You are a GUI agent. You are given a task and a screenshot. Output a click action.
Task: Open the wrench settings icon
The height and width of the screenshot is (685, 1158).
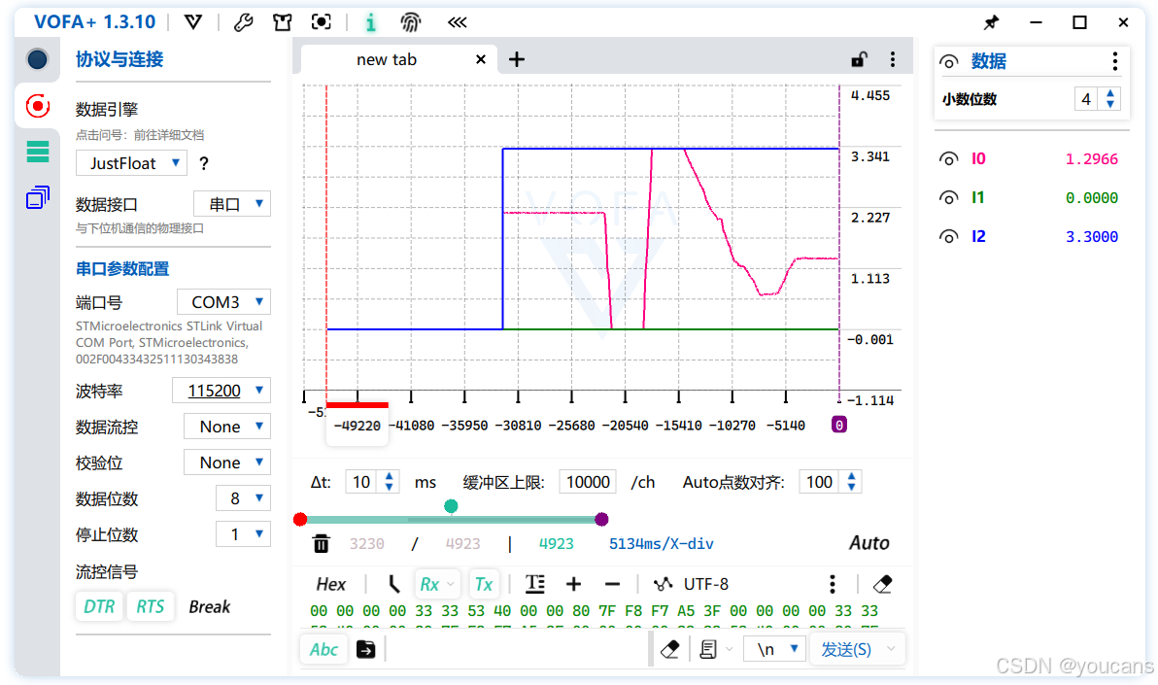pyautogui.click(x=243, y=22)
